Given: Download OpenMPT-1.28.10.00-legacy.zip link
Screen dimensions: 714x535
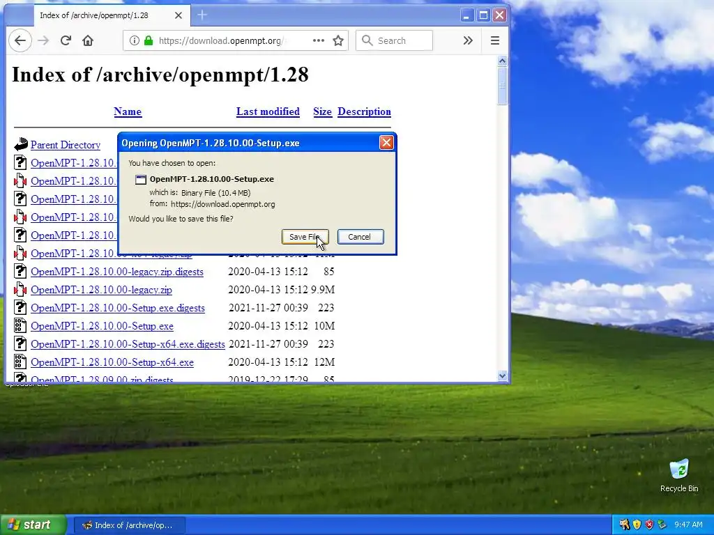Looking at the screenshot, I should coord(102,290).
